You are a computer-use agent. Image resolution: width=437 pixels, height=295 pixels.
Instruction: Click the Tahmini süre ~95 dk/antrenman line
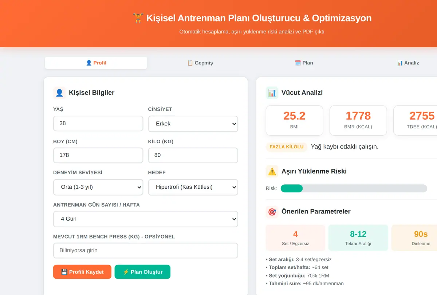tap(305, 284)
